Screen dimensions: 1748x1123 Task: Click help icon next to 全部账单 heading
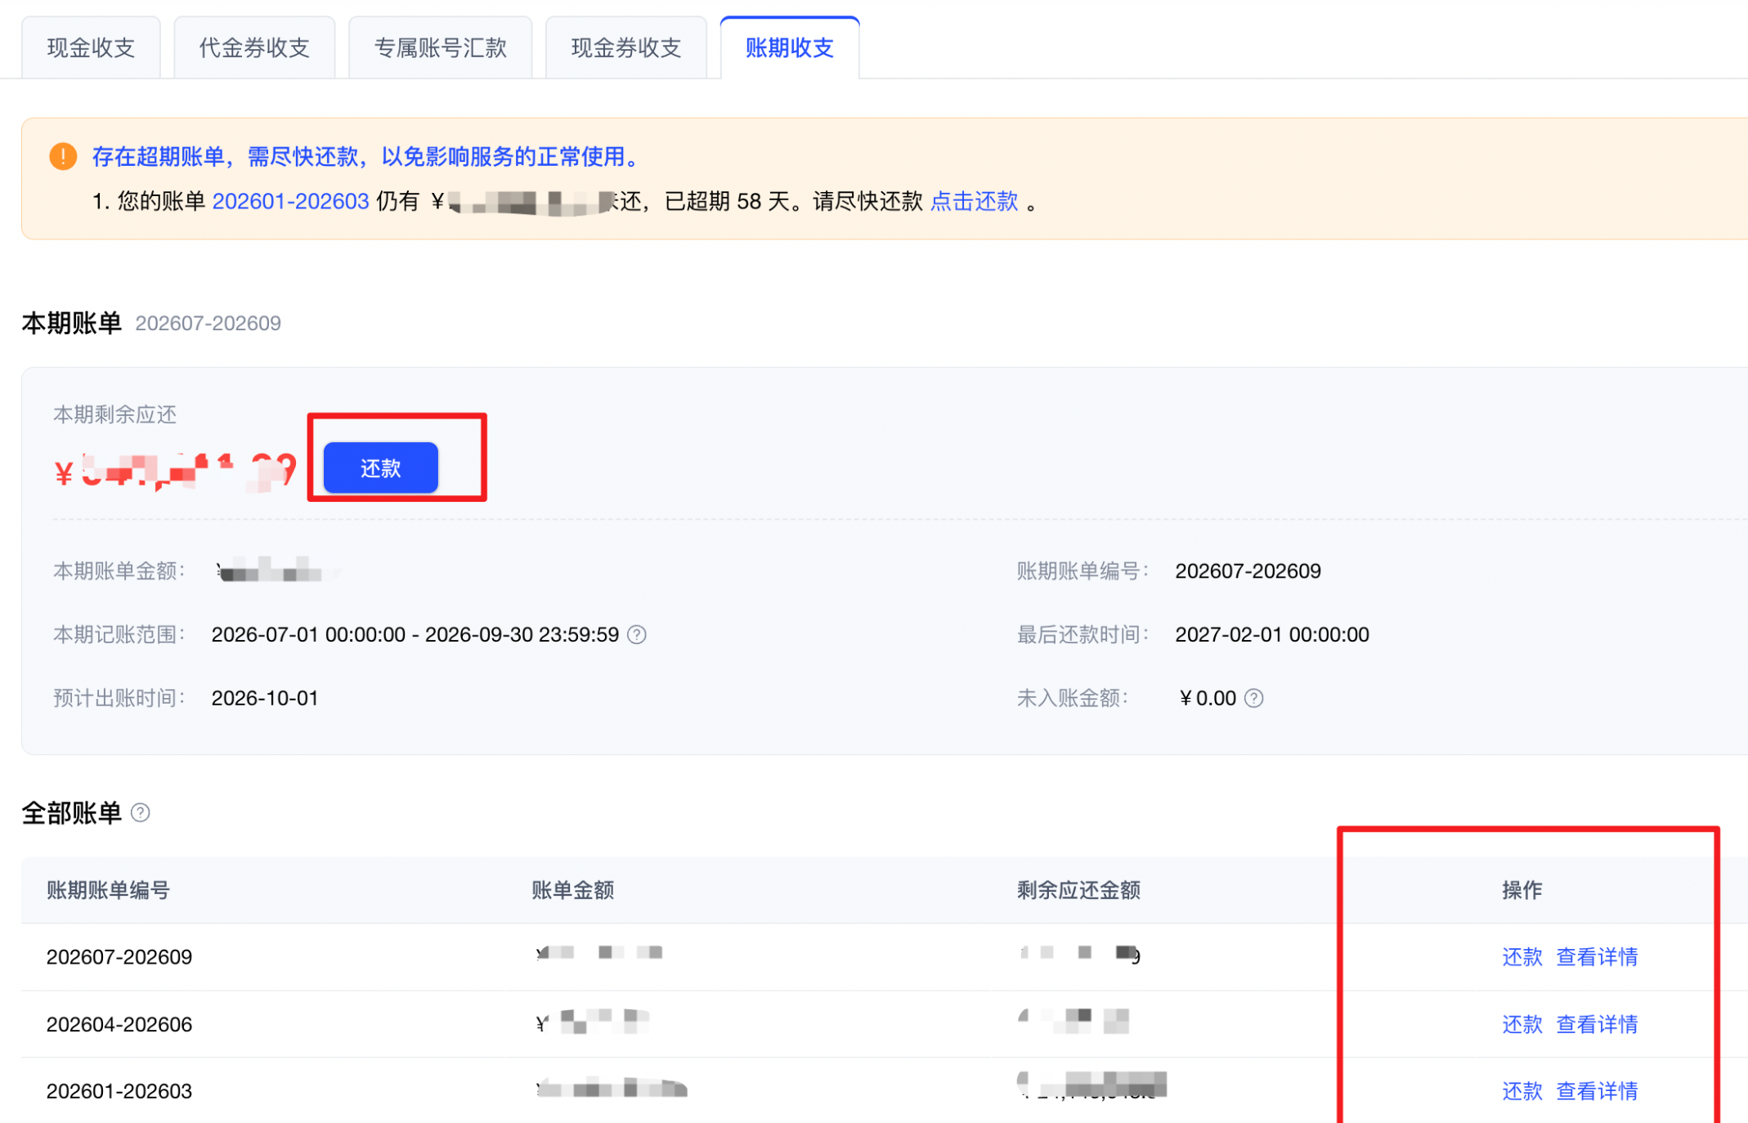pyautogui.click(x=141, y=812)
